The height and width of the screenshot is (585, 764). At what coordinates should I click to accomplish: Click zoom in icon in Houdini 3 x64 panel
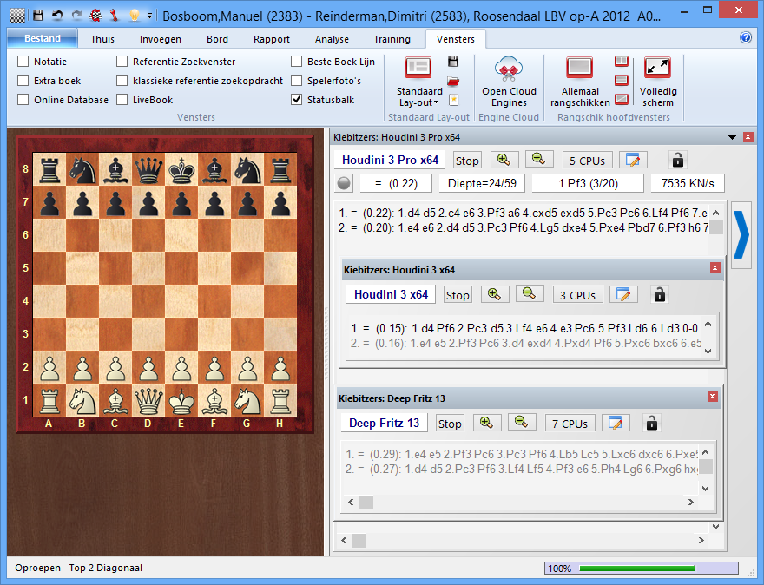coord(495,294)
